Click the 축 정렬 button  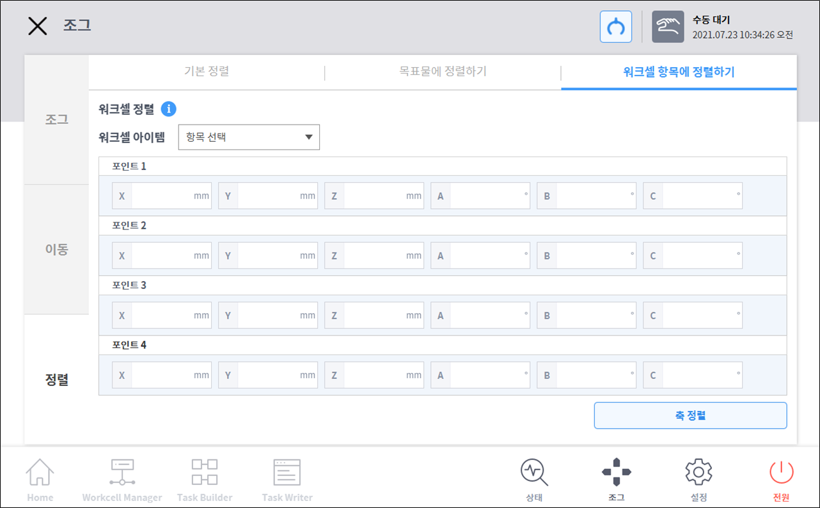tap(690, 415)
